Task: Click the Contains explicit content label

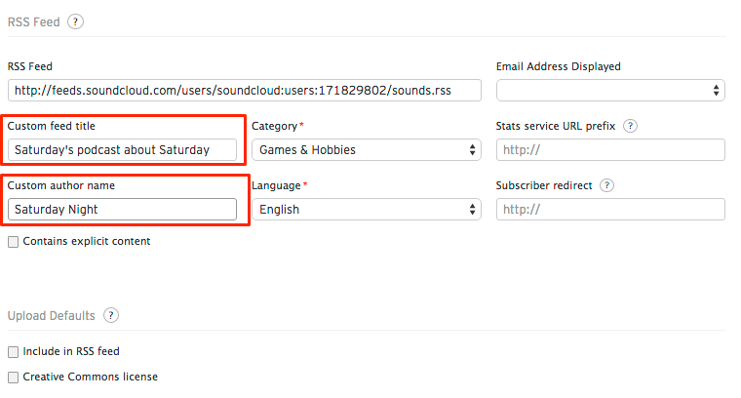Action: click(87, 241)
